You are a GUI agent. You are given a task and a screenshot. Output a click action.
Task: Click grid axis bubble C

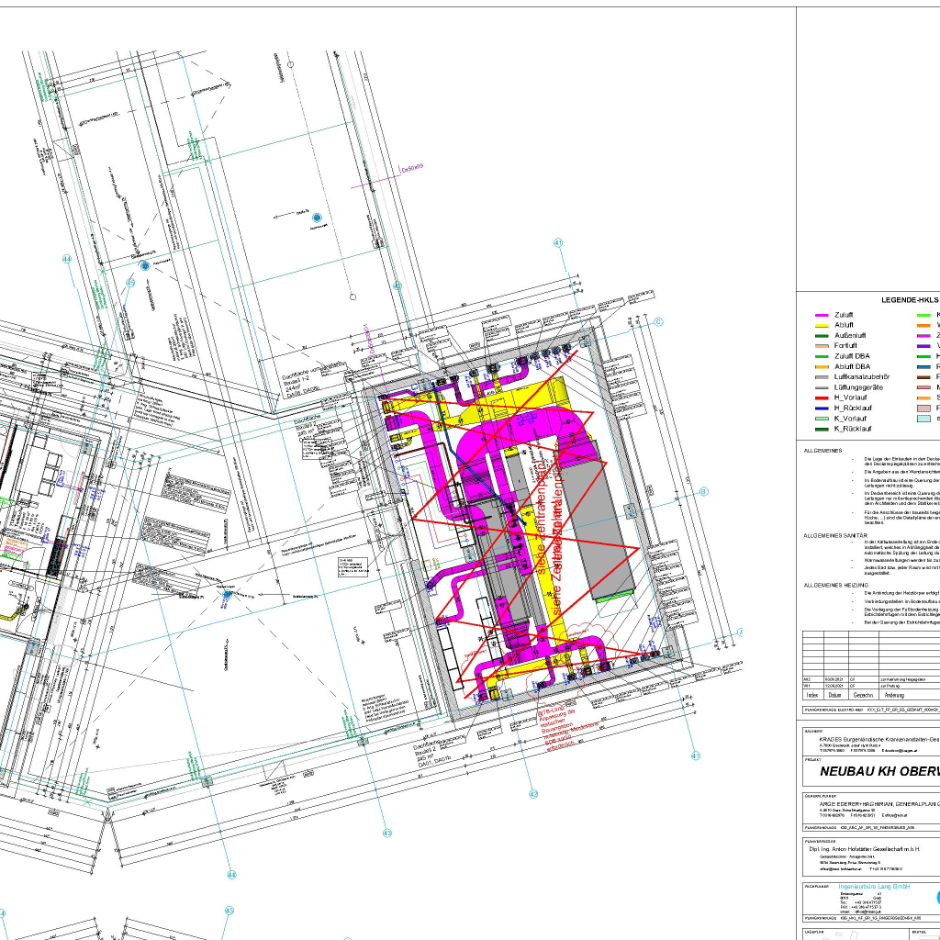click(x=657, y=321)
